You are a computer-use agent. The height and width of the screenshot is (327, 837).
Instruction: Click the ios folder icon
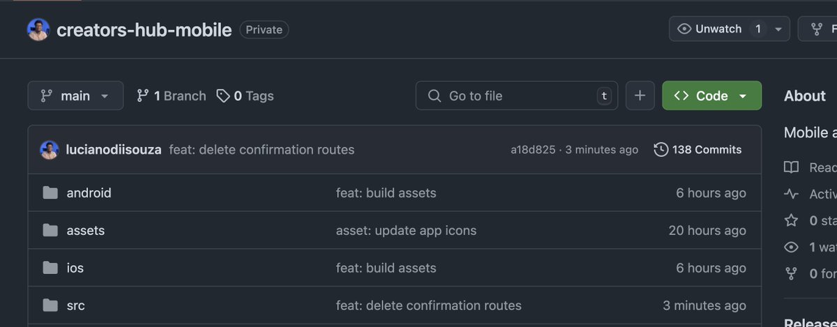[50, 268]
